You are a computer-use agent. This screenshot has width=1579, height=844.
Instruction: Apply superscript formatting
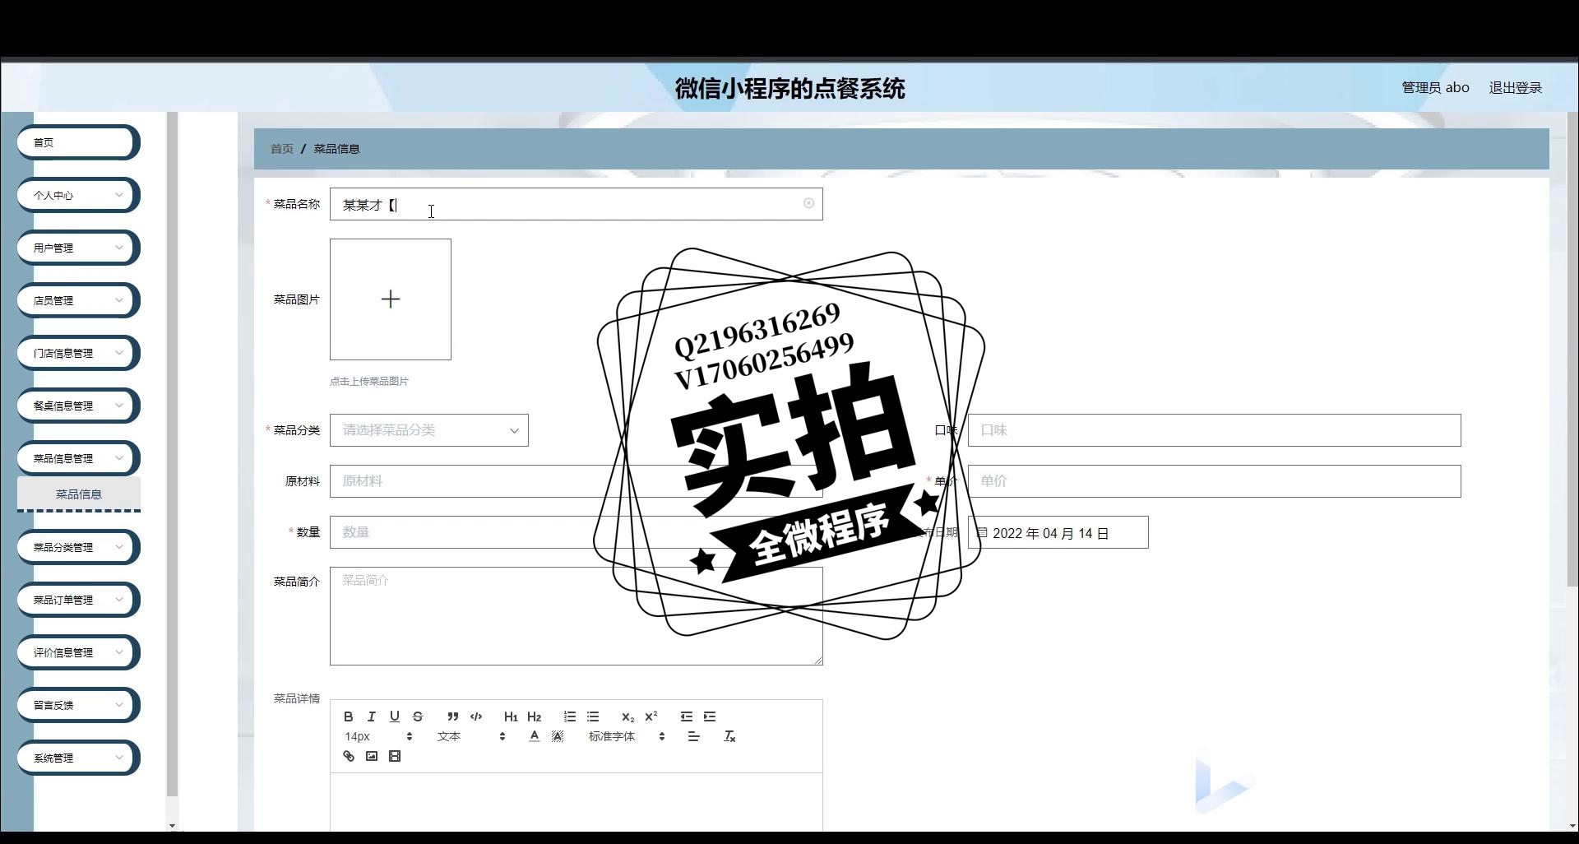(651, 716)
